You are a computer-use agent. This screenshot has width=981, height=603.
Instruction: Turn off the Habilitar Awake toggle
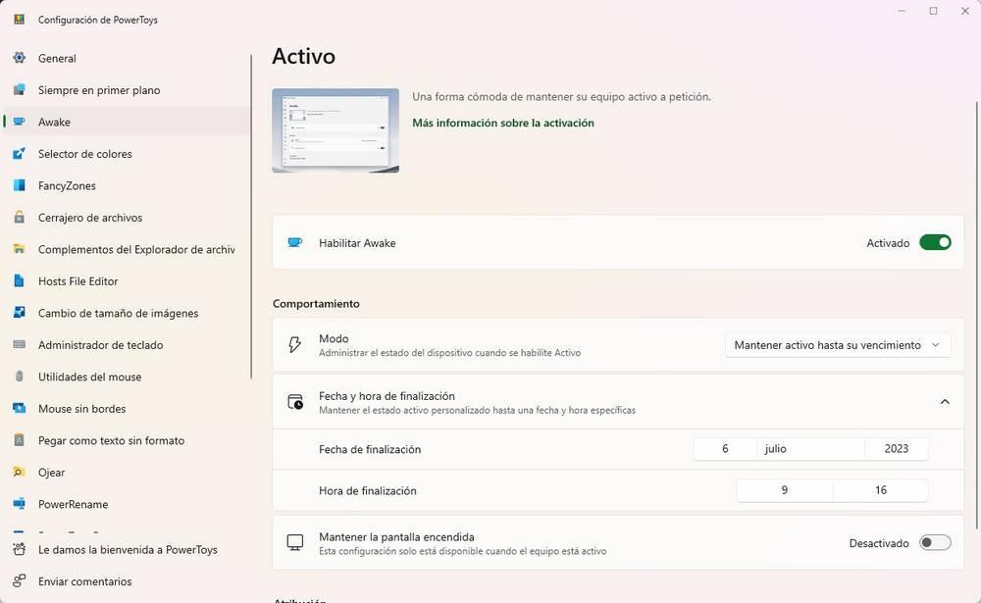(x=935, y=243)
